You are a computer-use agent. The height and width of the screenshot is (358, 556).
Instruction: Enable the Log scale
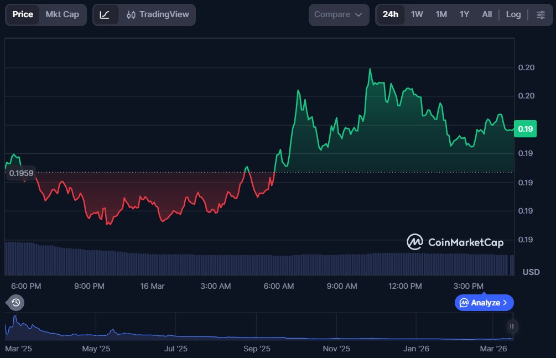click(513, 14)
